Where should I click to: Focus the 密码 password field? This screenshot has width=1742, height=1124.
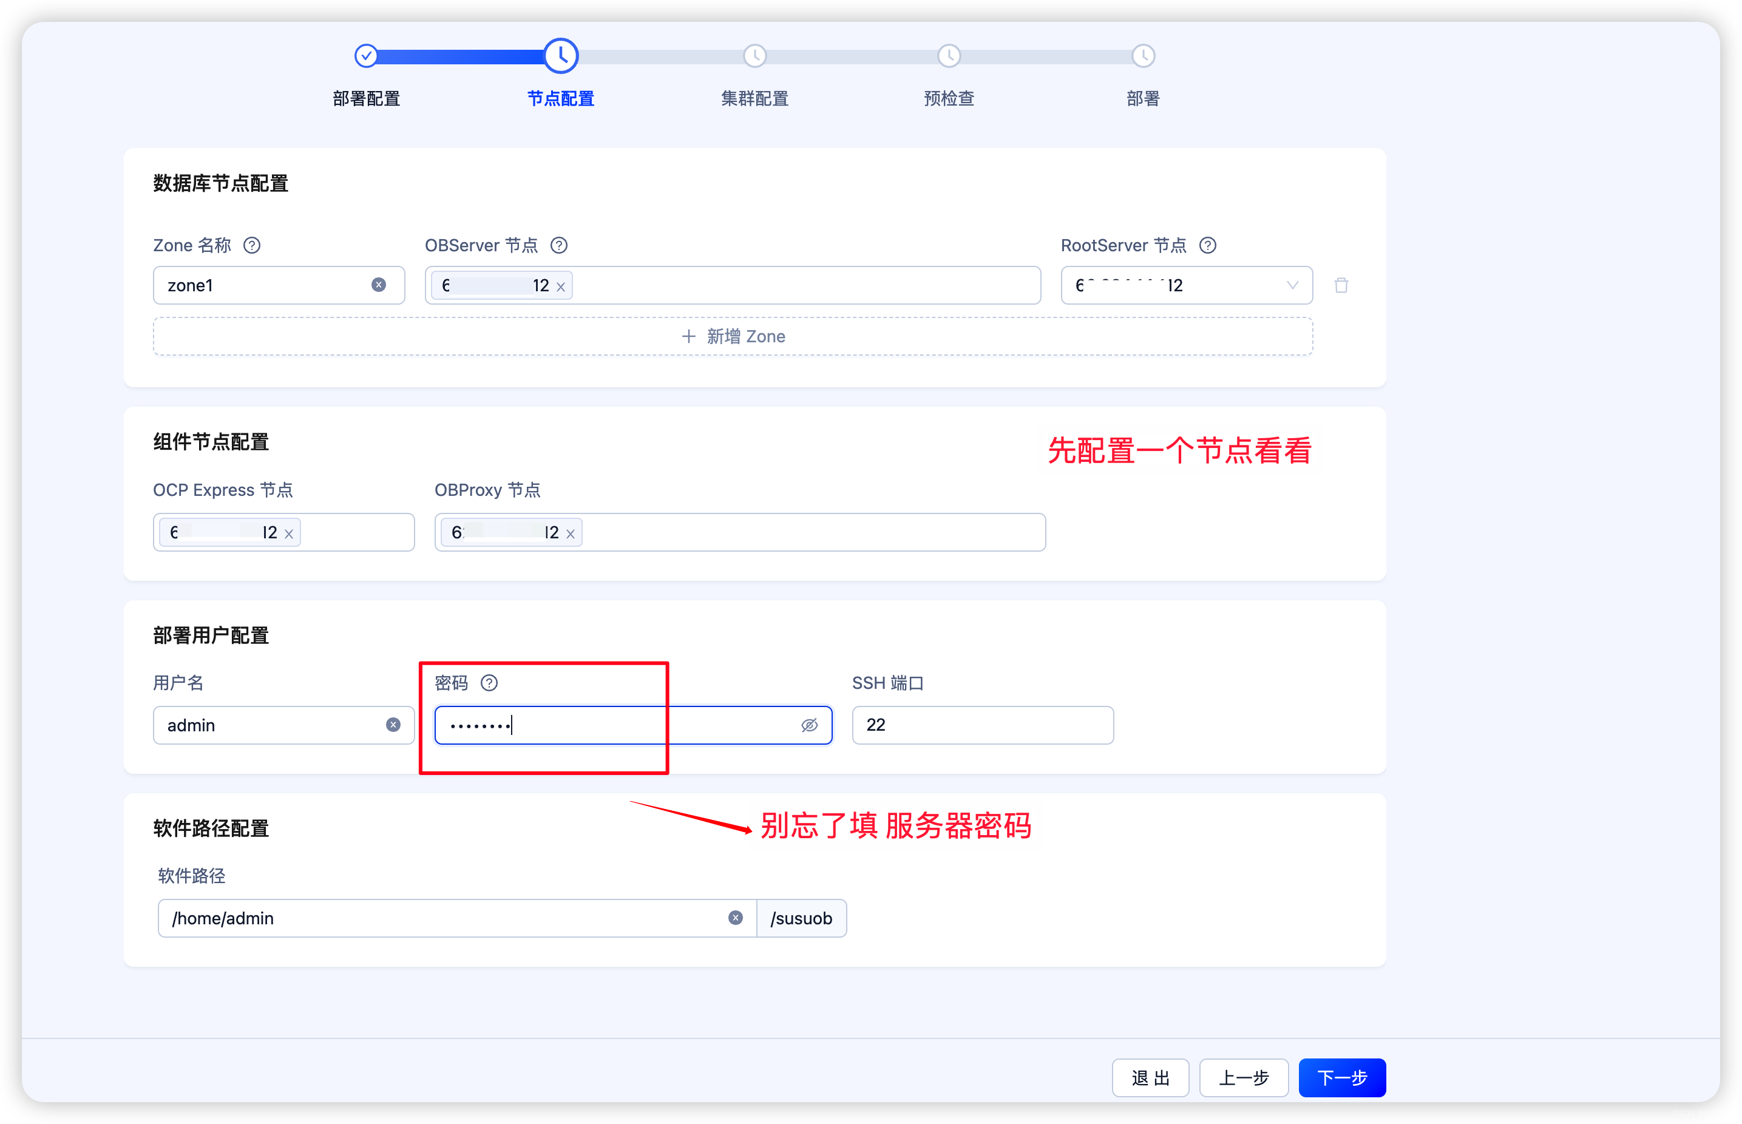634,725
